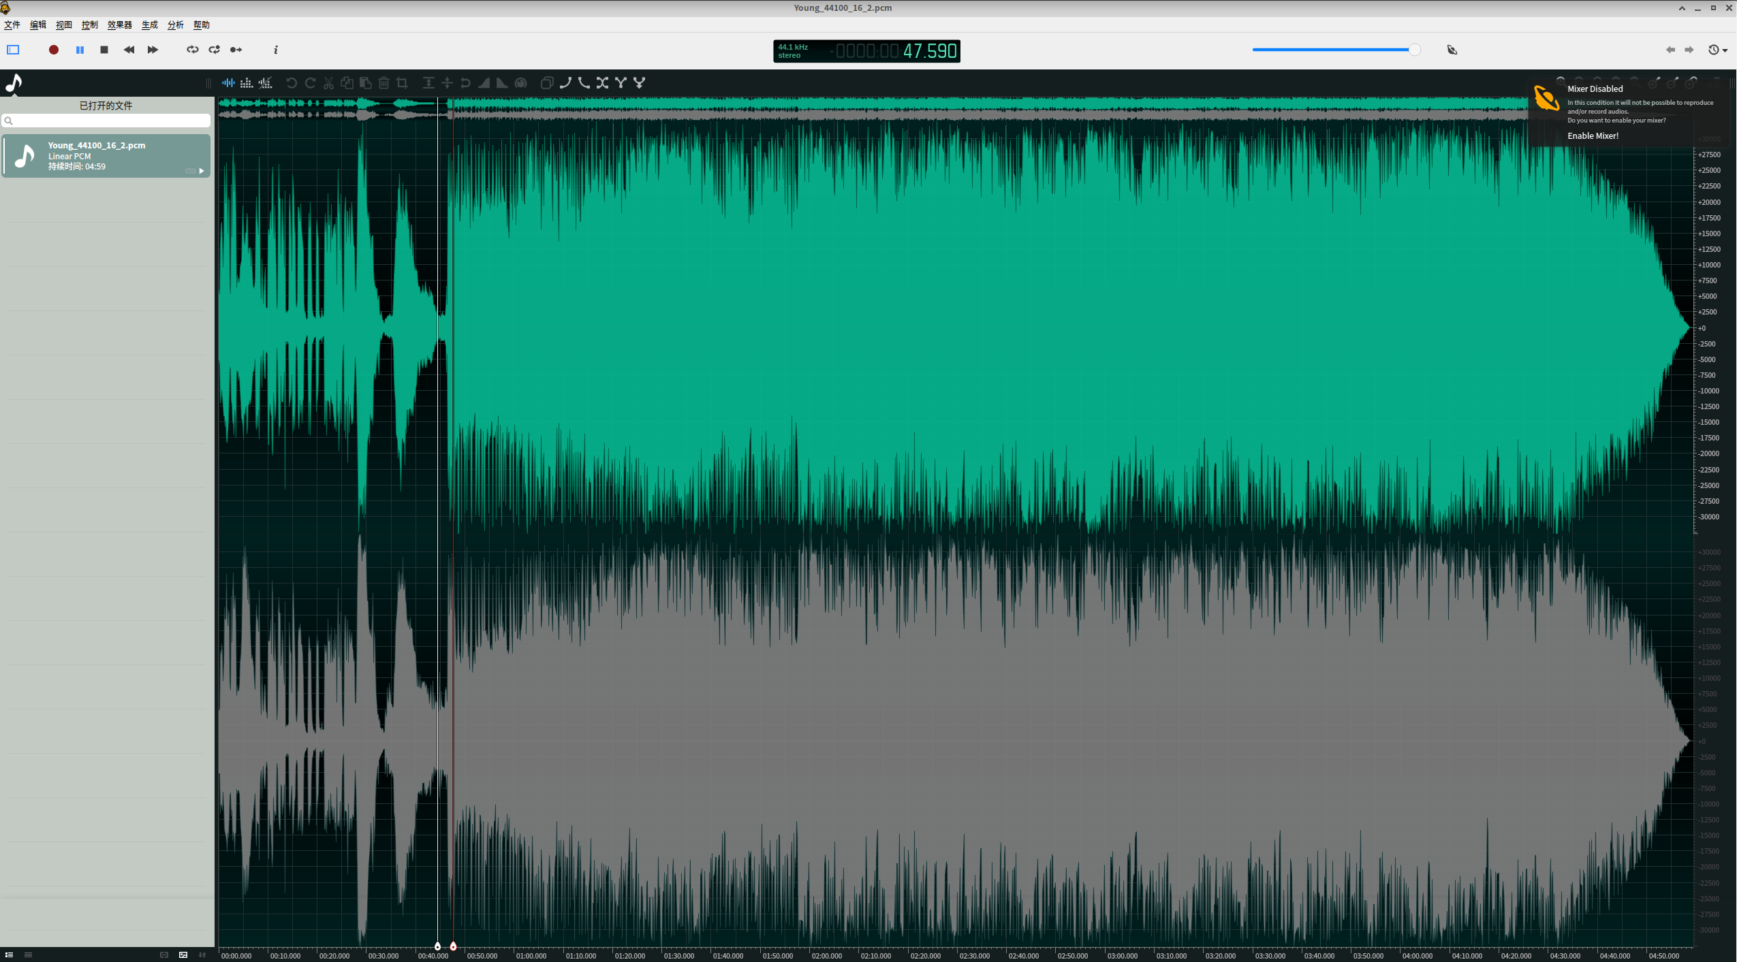Adjust the blue volume slider handle
This screenshot has height=962, width=1737.
(x=1414, y=50)
